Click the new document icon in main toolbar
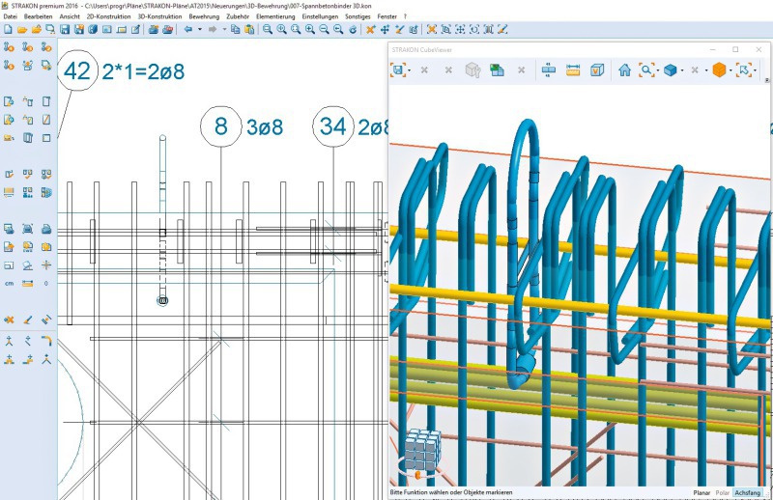 point(8,30)
